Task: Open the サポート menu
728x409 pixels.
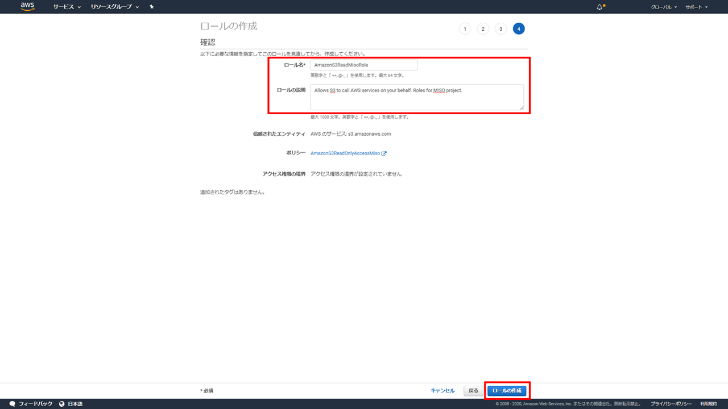Action: click(x=696, y=7)
